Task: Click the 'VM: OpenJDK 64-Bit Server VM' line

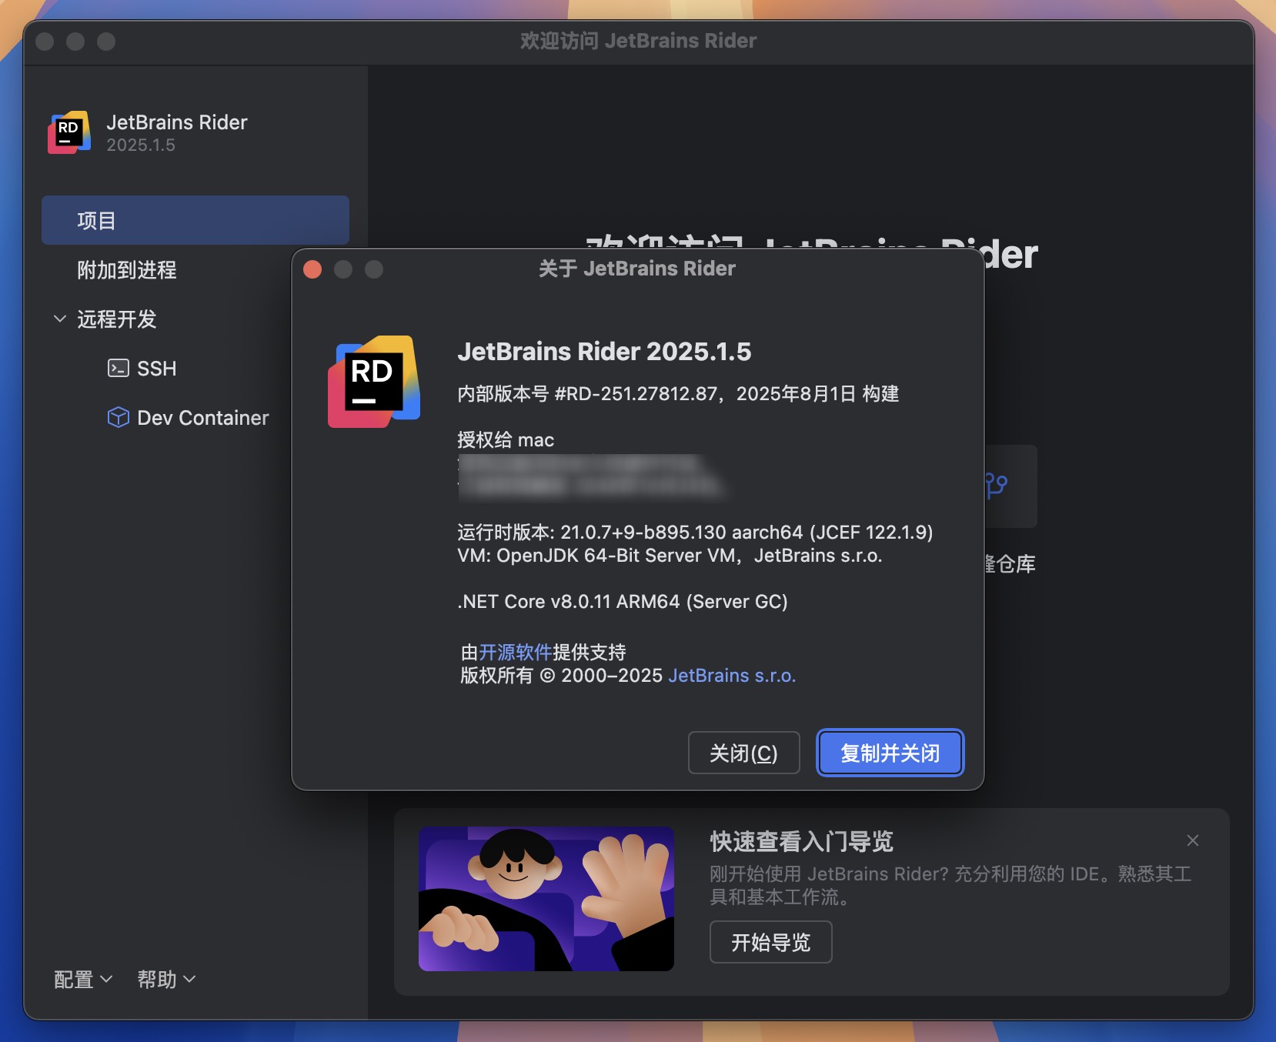Action: coord(670,555)
